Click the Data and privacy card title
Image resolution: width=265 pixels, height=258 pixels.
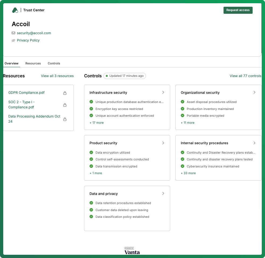[x=104, y=194]
